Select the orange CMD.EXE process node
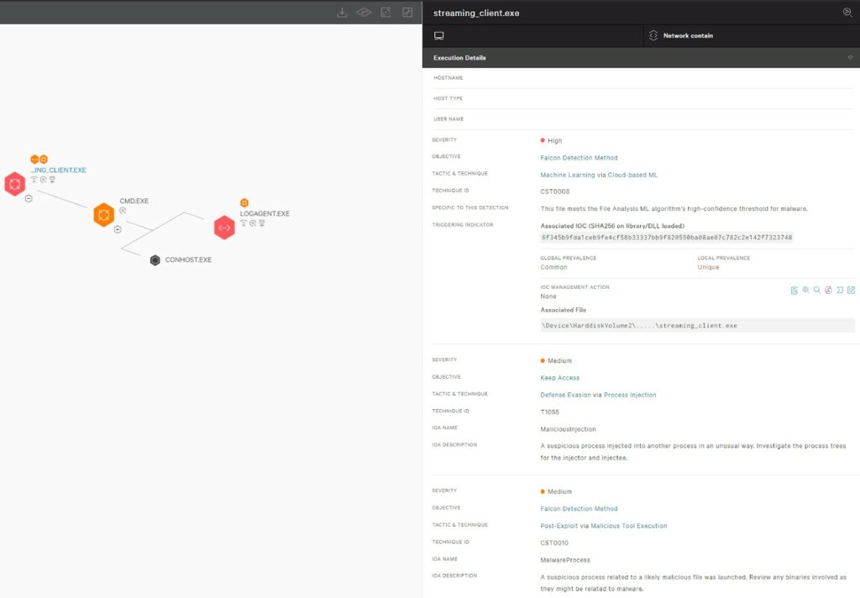 click(x=103, y=215)
